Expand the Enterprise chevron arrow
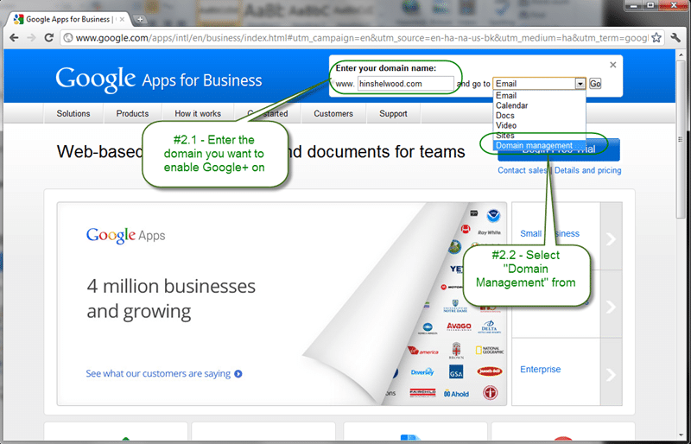The image size is (691, 444). click(x=611, y=374)
